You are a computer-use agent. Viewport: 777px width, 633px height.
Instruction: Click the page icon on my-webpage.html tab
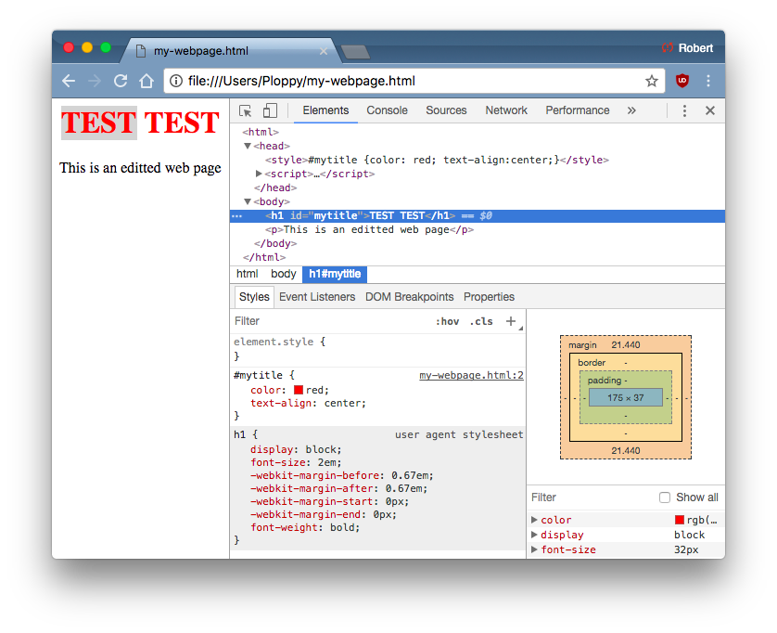141,51
